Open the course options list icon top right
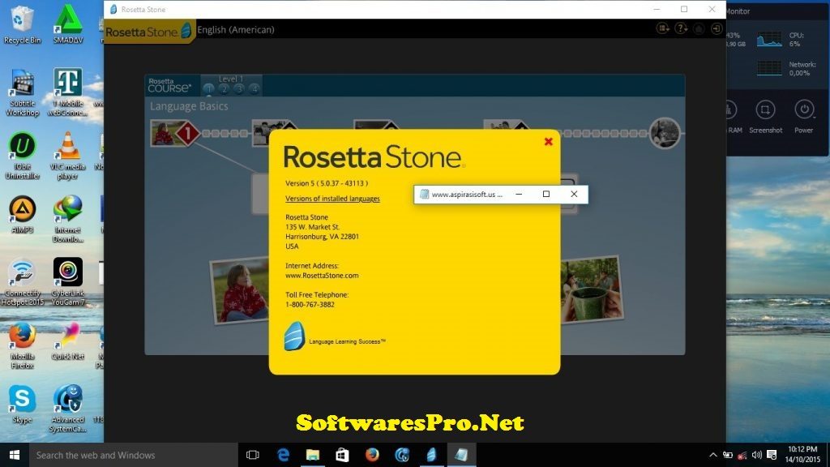 [662, 28]
